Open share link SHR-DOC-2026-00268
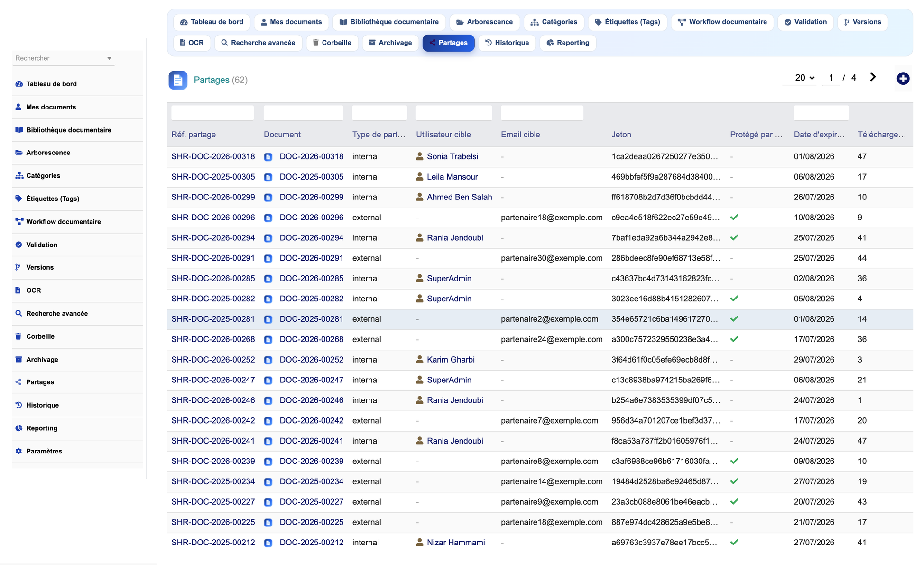Image resolution: width=923 pixels, height=571 pixels. [213, 339]
